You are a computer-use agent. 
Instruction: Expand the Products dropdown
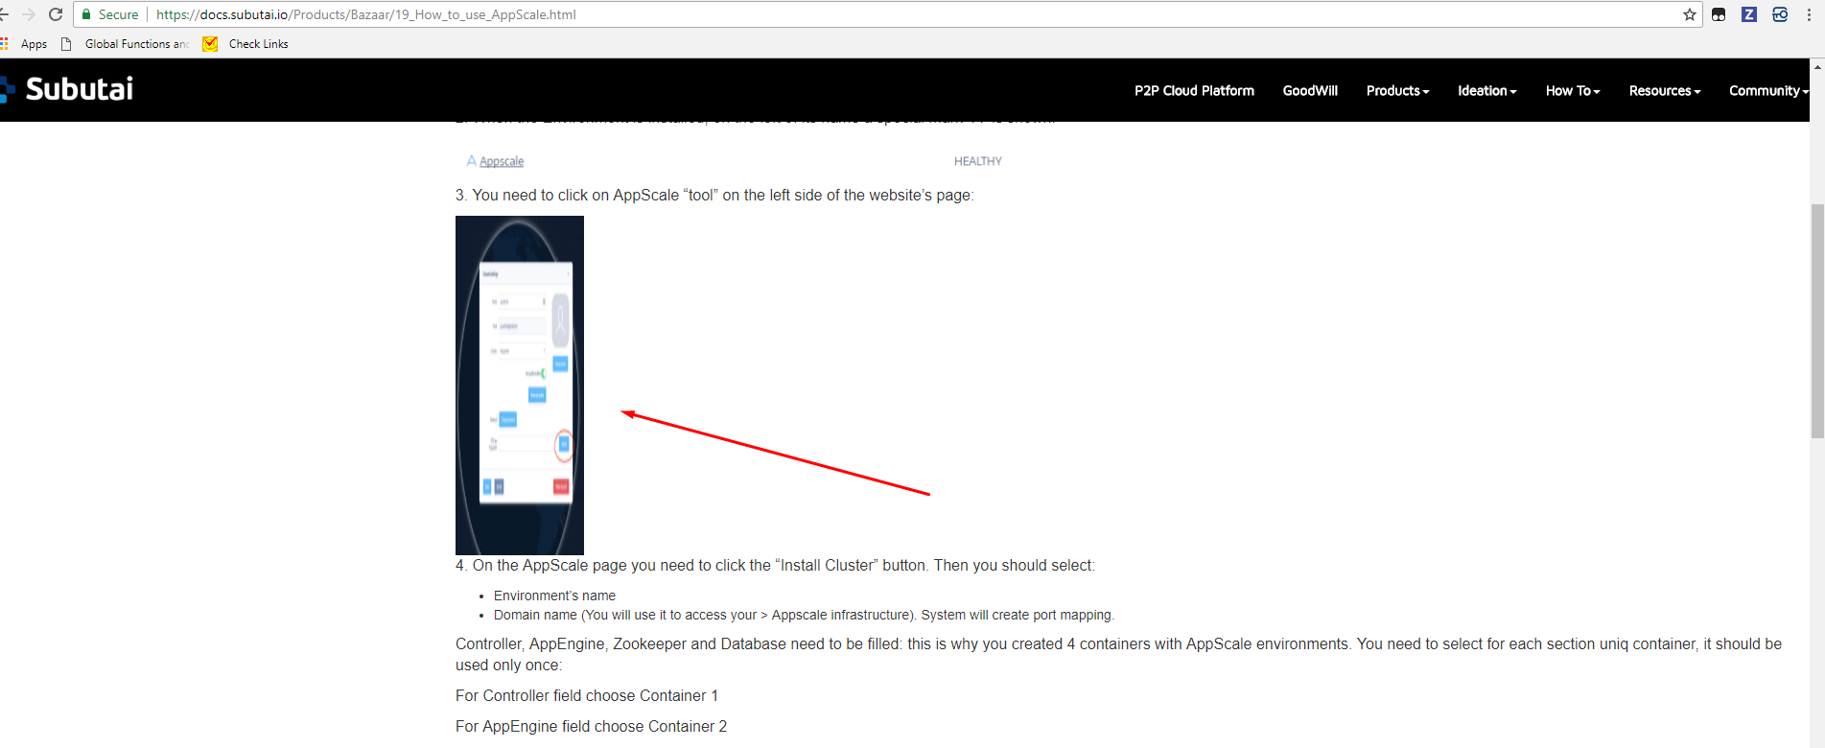click(x=1397, y=90)
